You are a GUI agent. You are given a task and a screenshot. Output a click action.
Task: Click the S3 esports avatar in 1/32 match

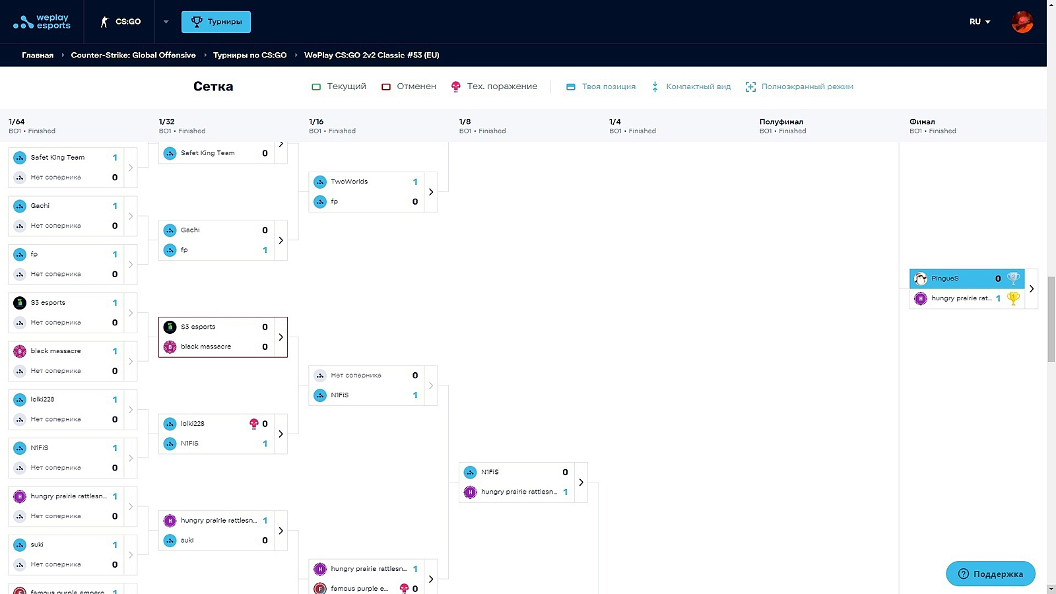coord(170,327)
